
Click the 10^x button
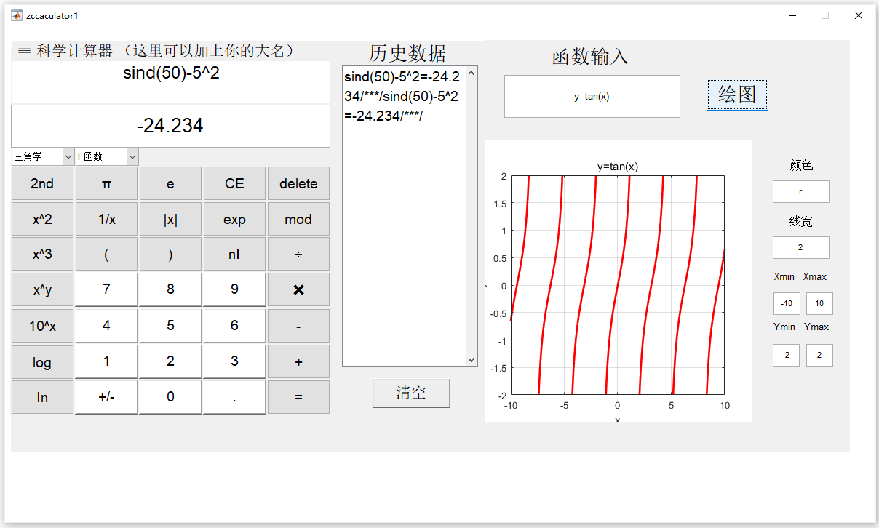[x=42, y=326]
